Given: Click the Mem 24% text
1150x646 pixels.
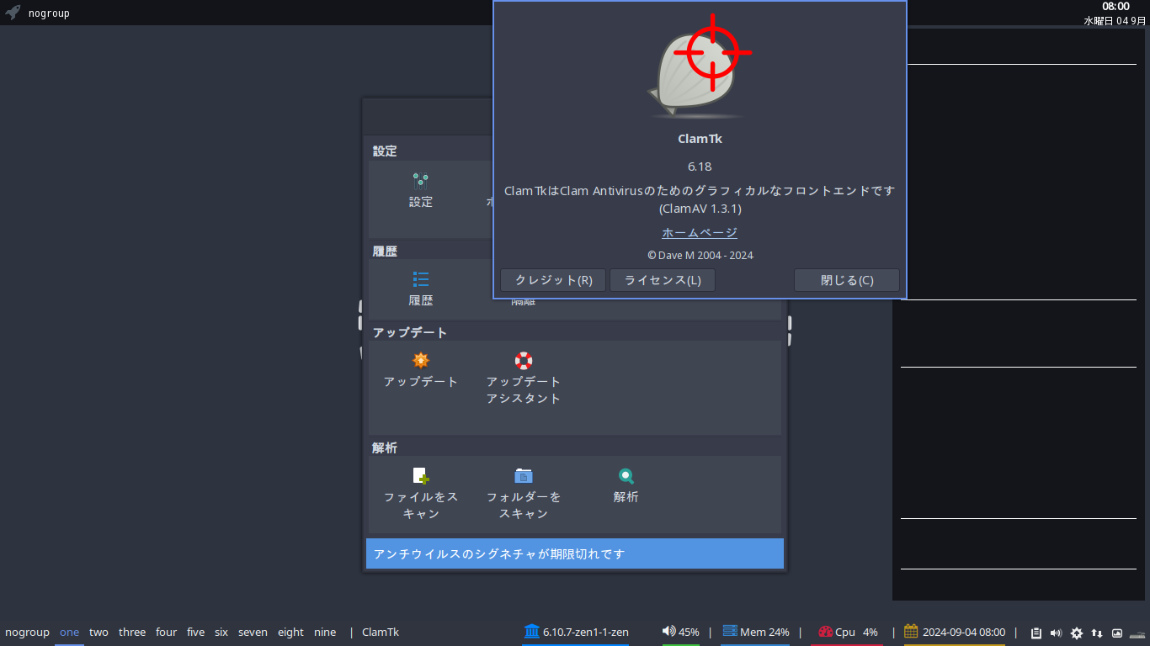Looking at the screenshot, I should point(764,632).
